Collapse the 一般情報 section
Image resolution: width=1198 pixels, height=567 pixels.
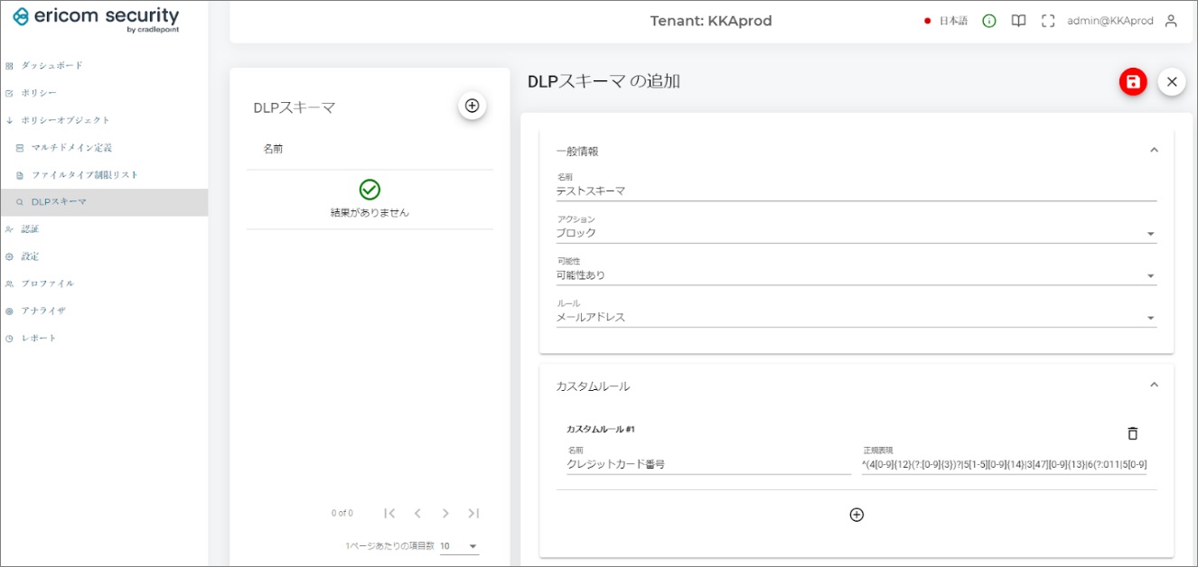click(1153, 151)
